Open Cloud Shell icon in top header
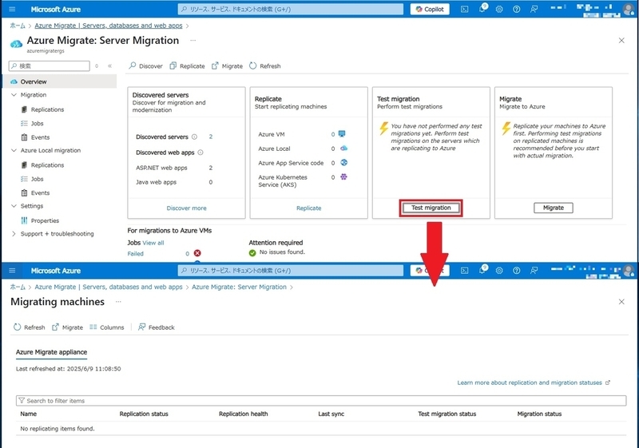Screen dimensions: 639x448 point(465,9)
